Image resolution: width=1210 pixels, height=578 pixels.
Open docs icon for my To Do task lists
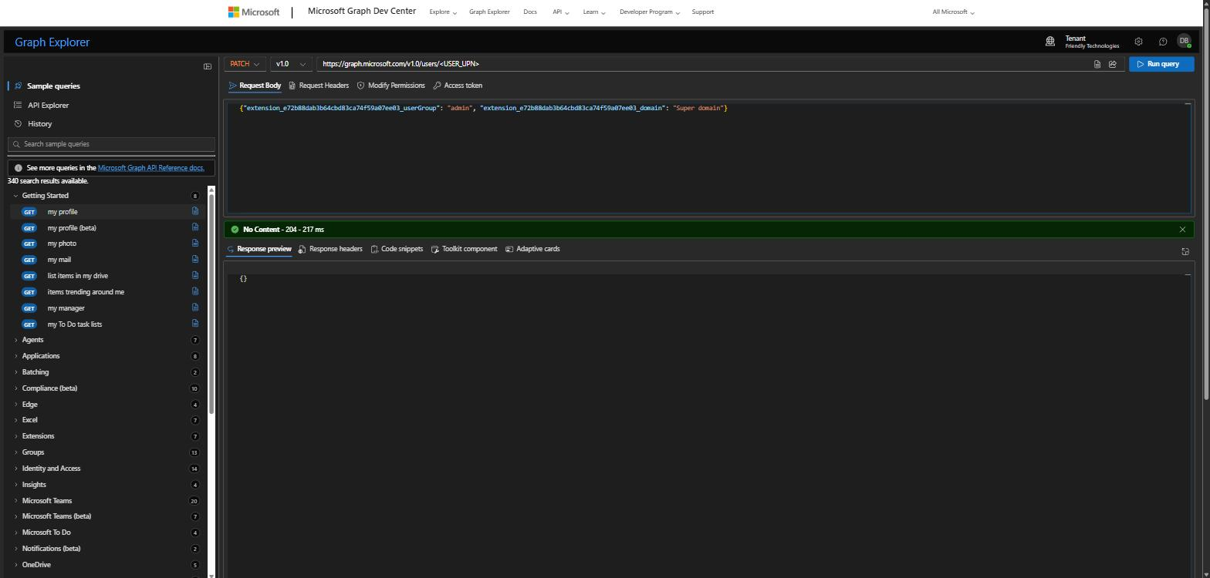pos(195,324)
